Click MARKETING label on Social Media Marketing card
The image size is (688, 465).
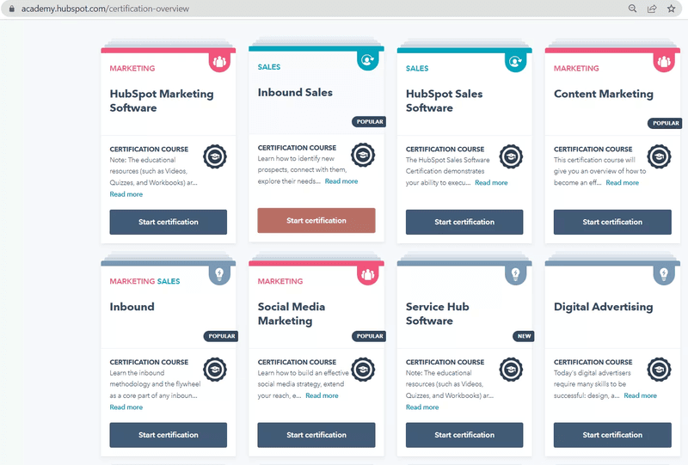[280, 281]
